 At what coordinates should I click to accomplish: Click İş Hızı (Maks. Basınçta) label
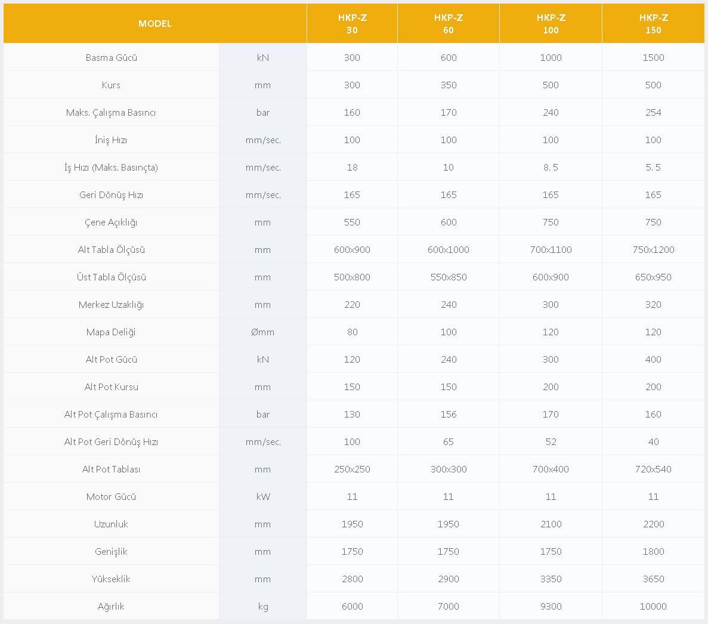(111, 168)
